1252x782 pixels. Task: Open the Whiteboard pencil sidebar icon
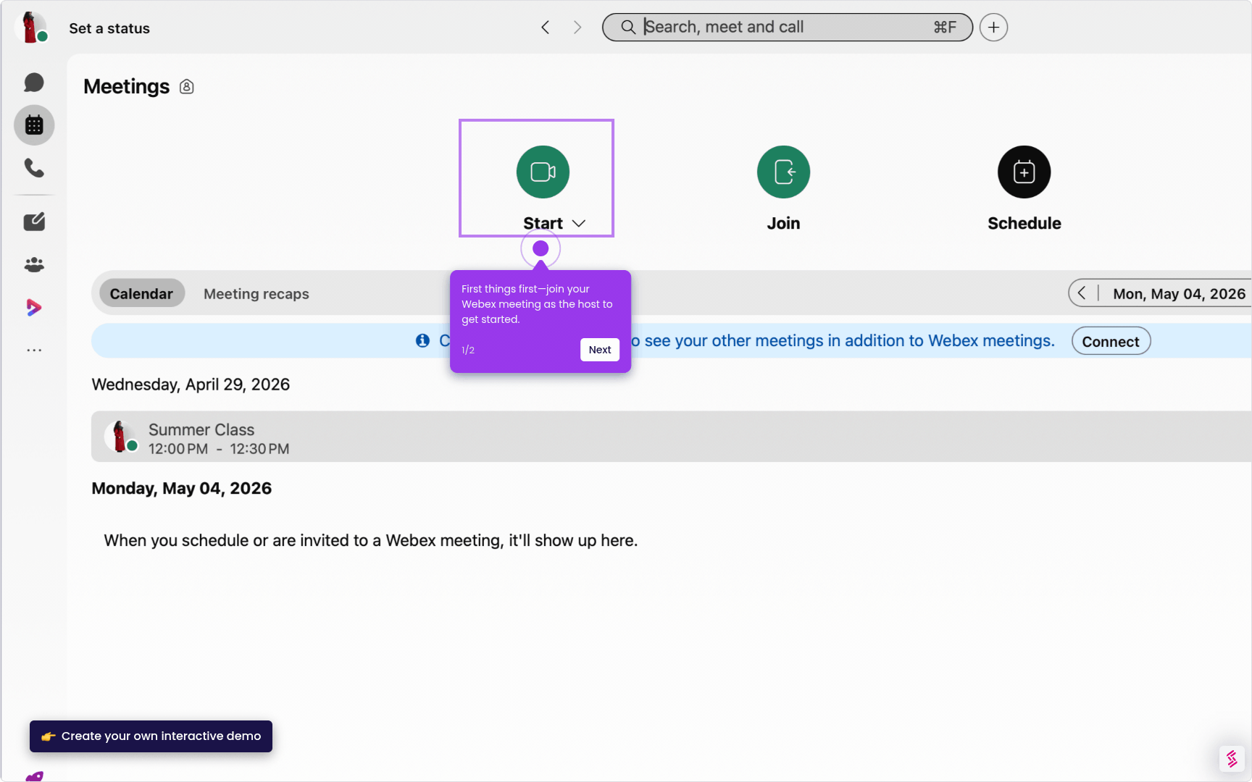34,222
